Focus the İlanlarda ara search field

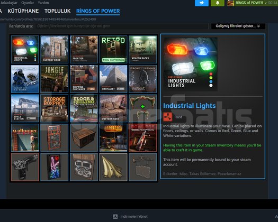point(122,26)
